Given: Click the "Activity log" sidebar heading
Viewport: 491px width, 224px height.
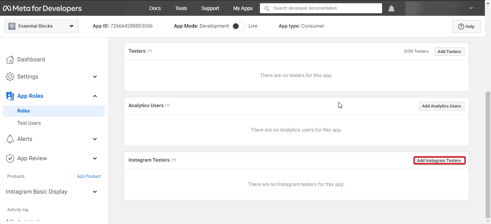Looking at the screenshot, I should 18,210.
